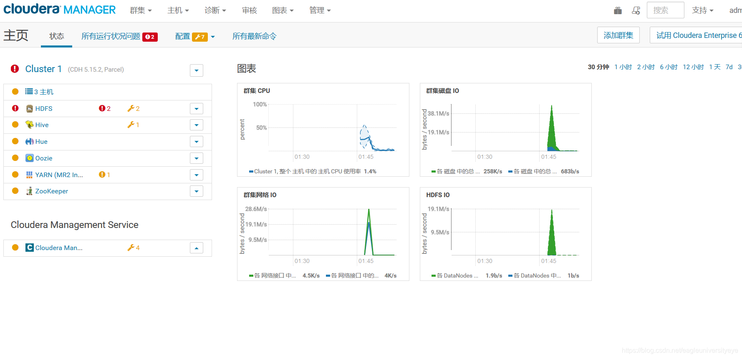The image size is (742, 358).
Task: Click the YARN service icon
Action: tap(30, 175)
